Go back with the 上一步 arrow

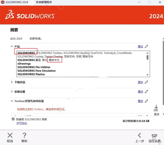pos(139,135)
